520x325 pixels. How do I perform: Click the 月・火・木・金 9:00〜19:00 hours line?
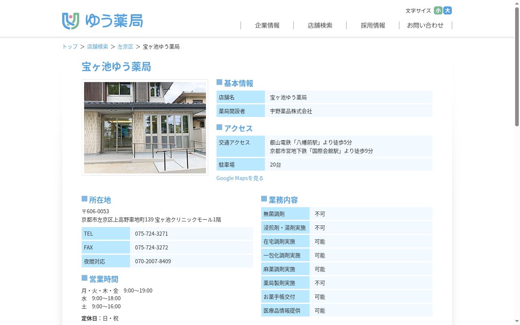point(117,290)
